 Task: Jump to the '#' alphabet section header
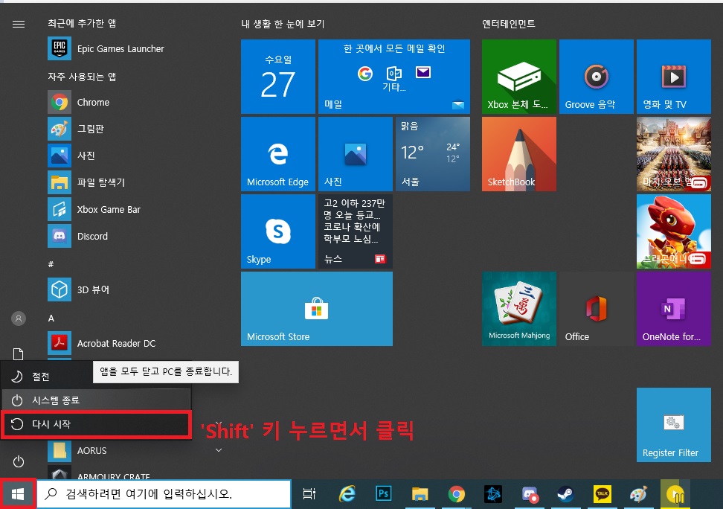tap(51, 264)
